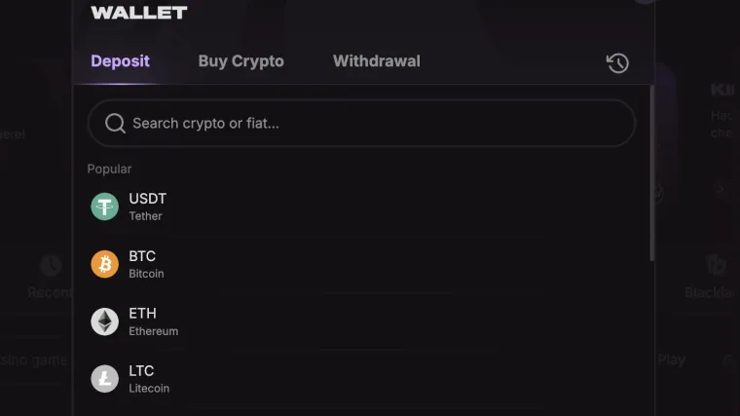
Task: Click the grey Litecoin coin icon
Action: click(104, 379)
